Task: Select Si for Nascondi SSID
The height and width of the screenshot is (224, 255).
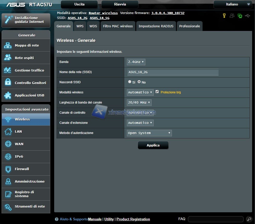Action: click(x=130, y=82)
